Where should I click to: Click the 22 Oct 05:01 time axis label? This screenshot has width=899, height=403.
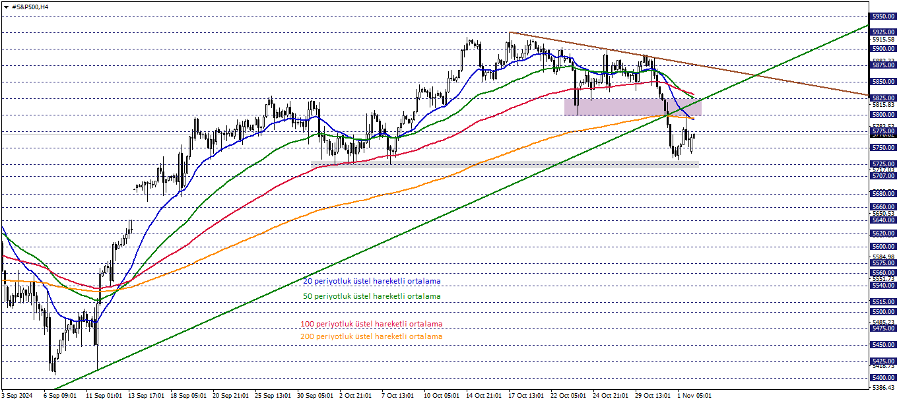coord(569,396)
